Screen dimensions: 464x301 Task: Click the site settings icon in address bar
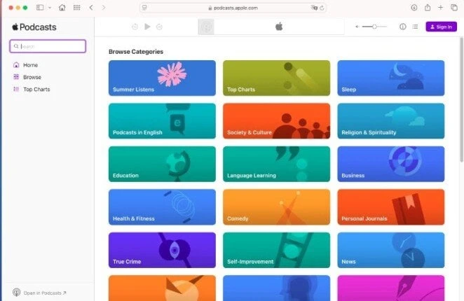click(x=144, y=8)
